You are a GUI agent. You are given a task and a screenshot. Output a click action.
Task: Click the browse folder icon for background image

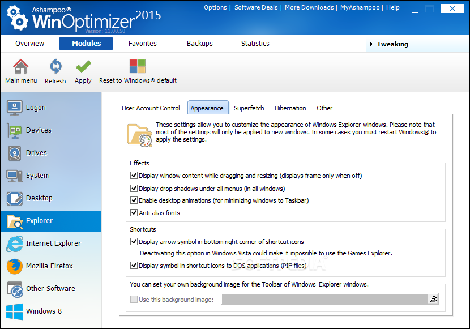(x=433, y=299)
